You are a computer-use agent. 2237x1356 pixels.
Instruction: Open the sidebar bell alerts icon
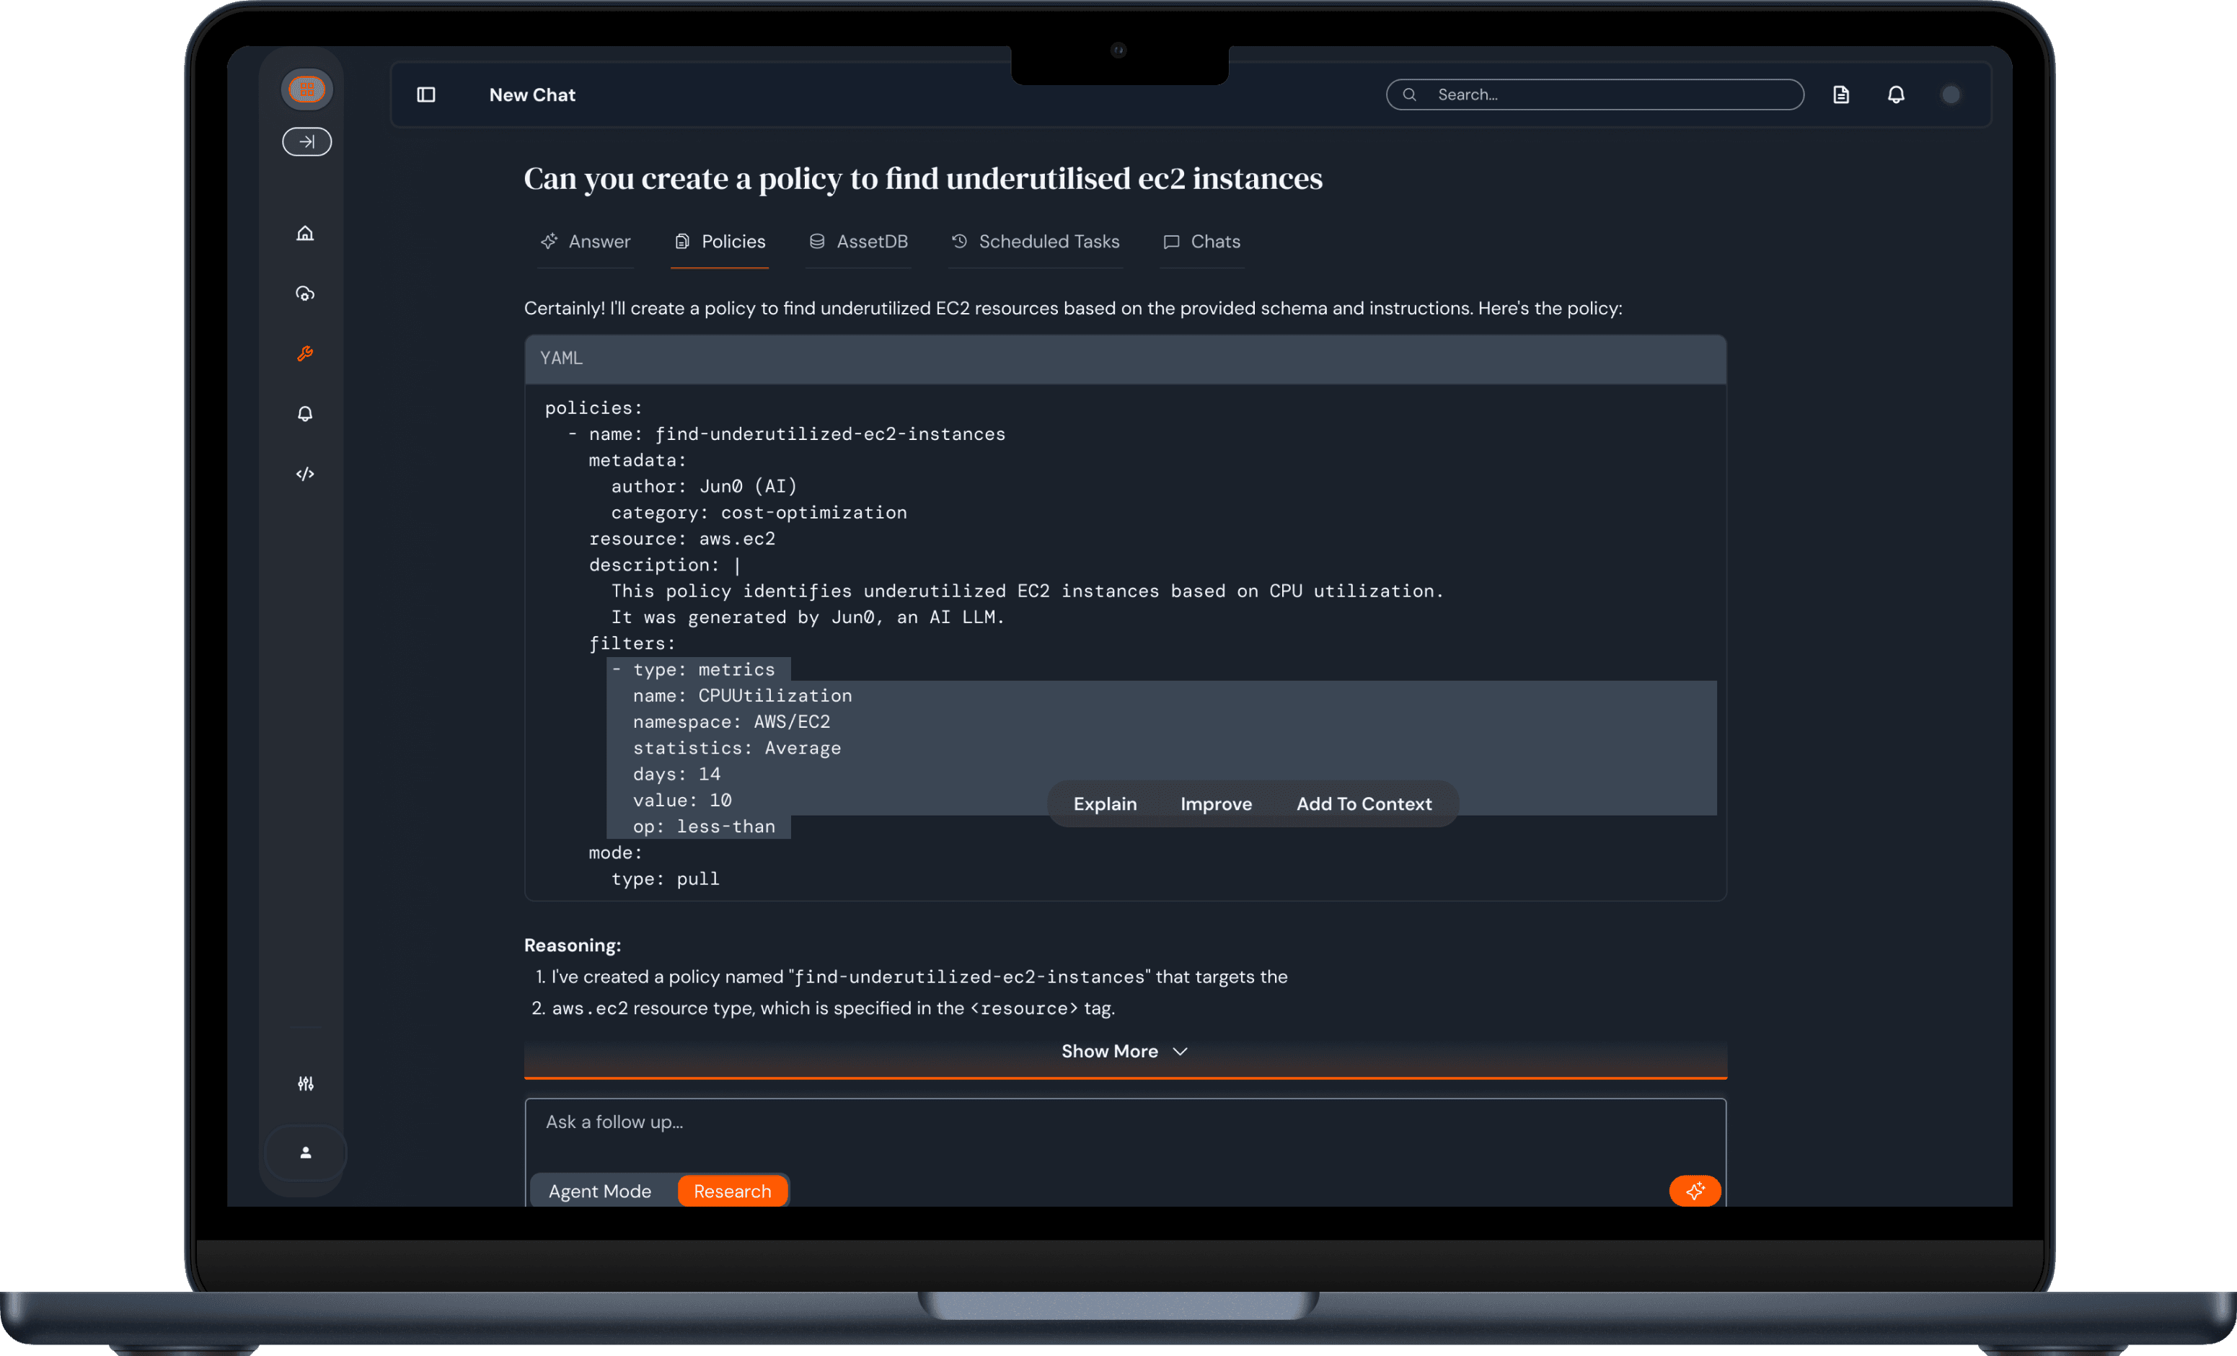point(305,414)
